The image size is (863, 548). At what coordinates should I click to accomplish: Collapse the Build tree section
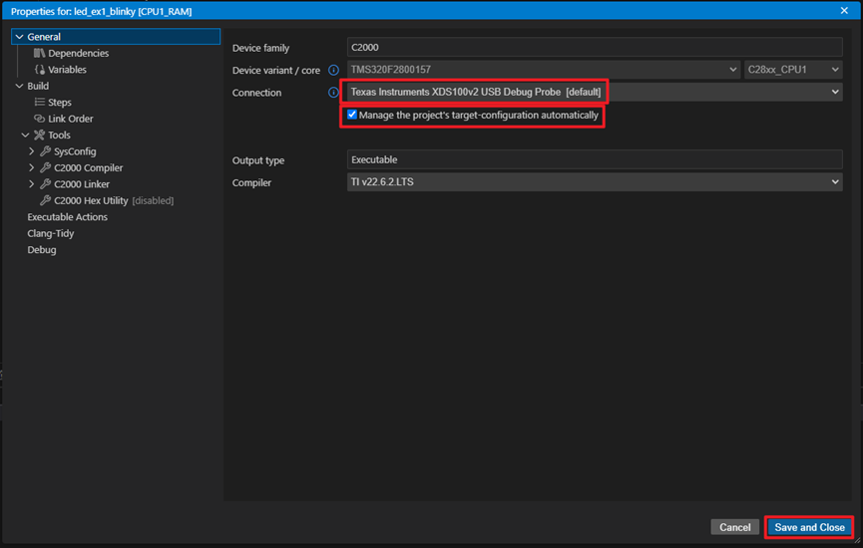point(19,86)
